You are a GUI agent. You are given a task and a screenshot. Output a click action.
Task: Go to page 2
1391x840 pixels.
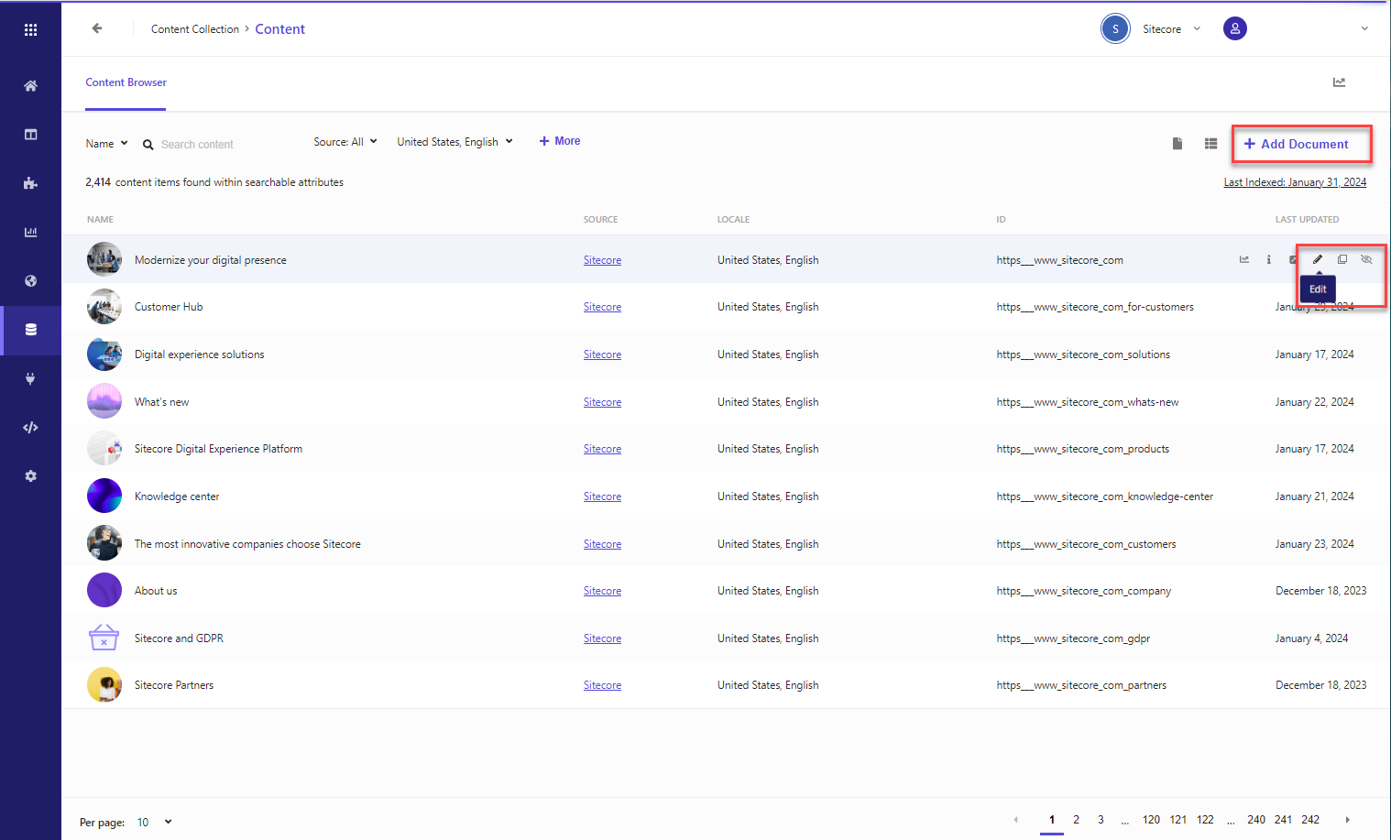1076,820
